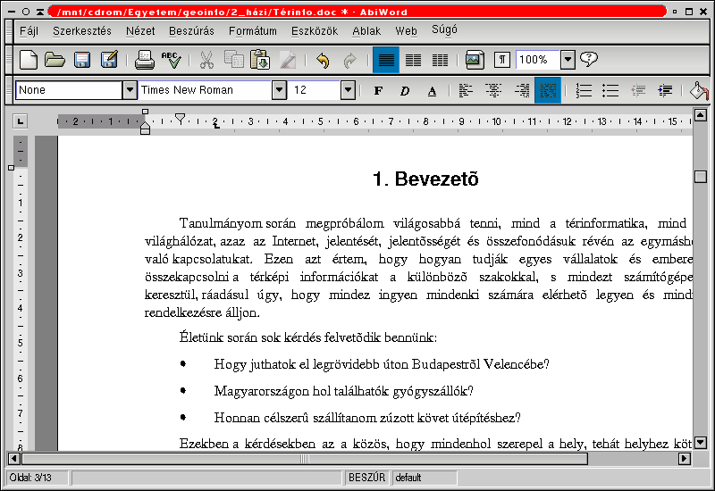Apply bulleted list formatting

pyautogui.click(x=610, y=91)
